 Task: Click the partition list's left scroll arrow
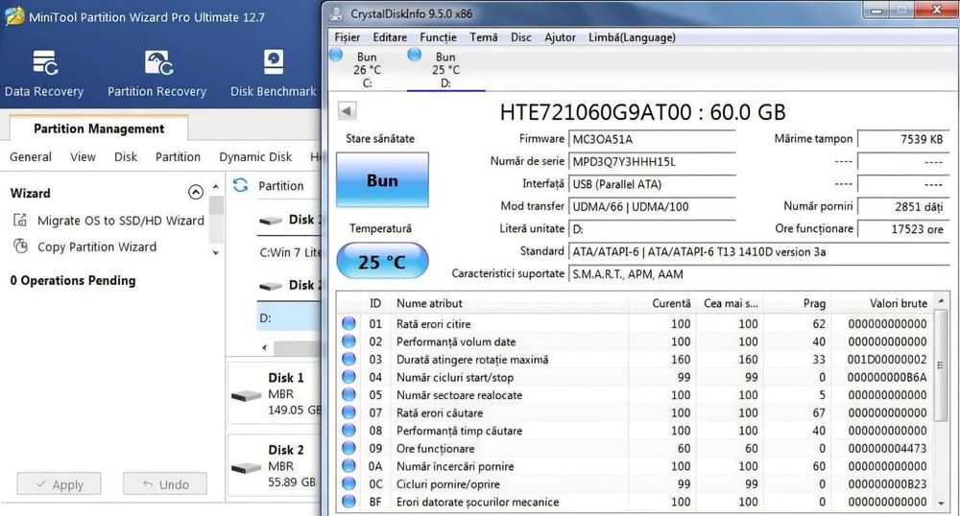point(265,347)
